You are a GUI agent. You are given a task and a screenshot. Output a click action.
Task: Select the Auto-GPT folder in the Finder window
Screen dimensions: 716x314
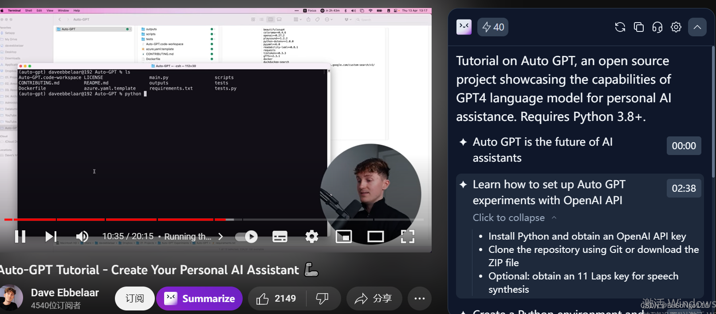94,29
